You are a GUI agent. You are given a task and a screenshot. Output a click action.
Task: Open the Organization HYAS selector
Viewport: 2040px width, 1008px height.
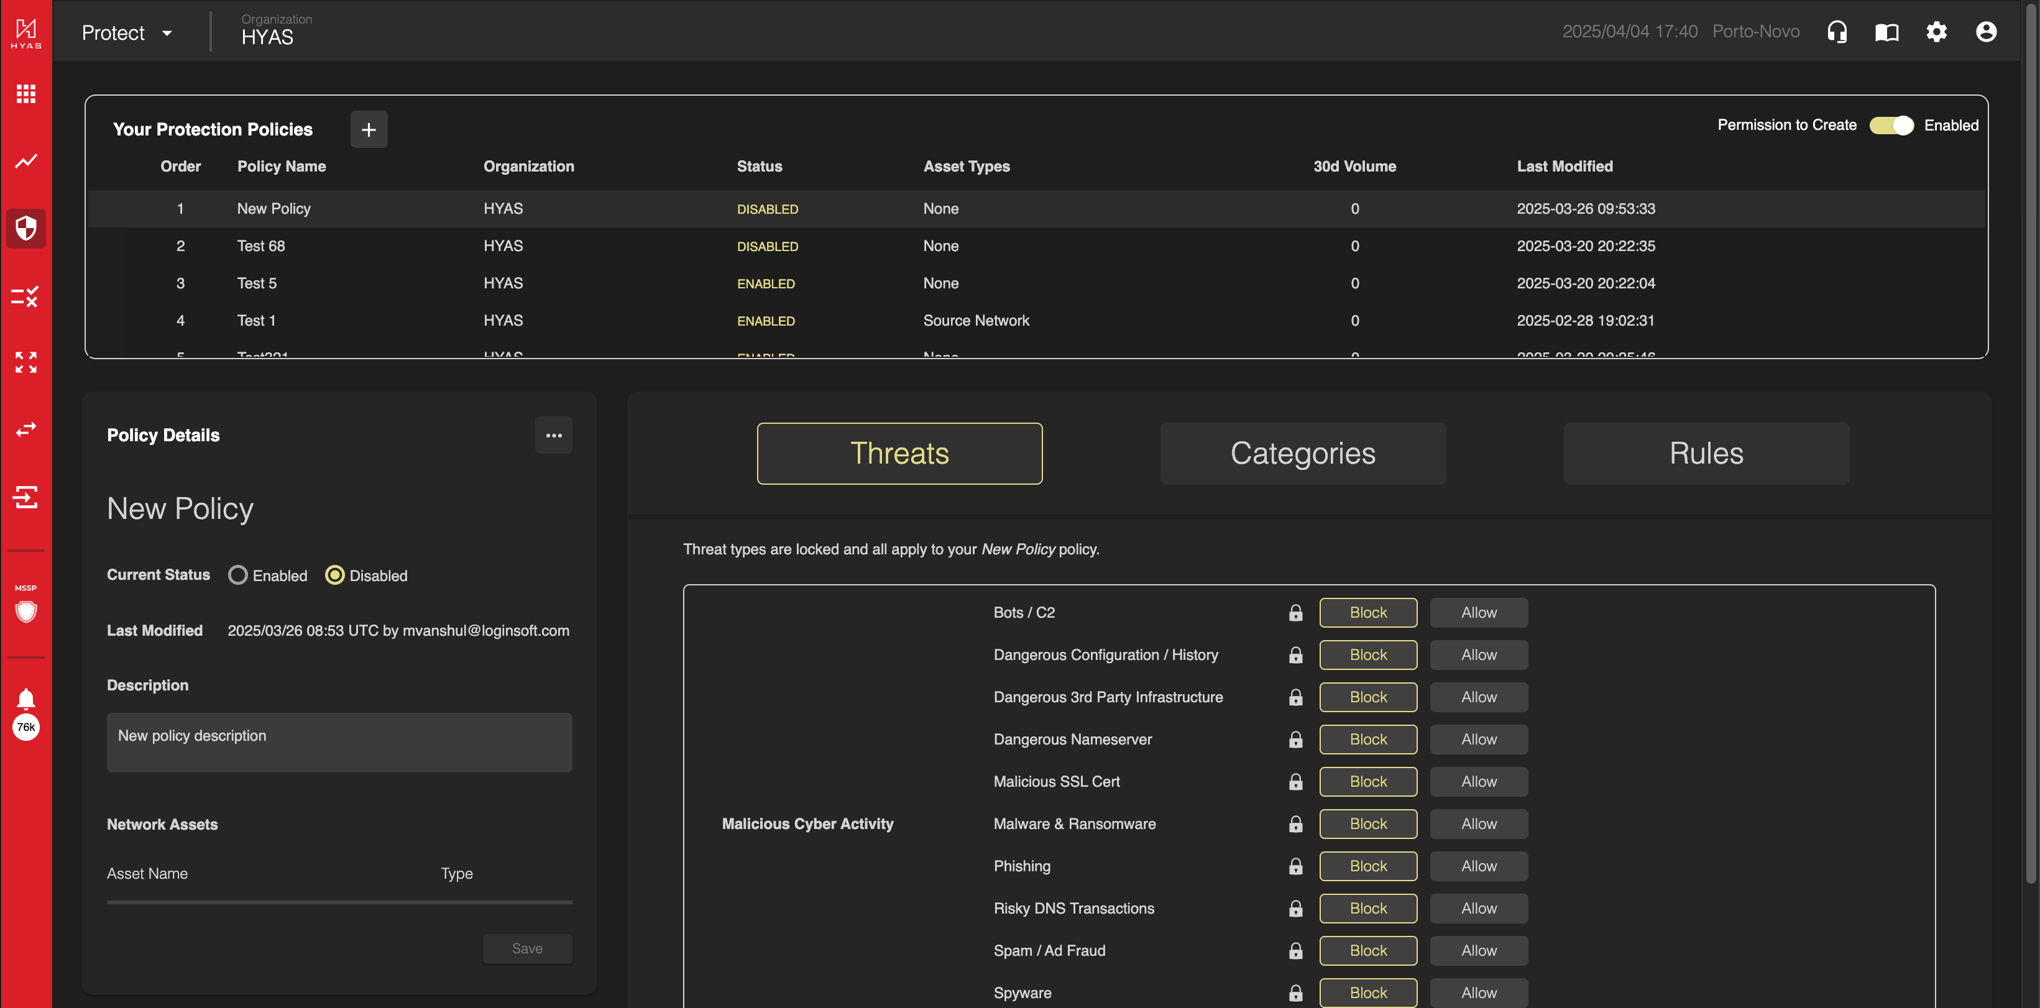pyautogui.click(x=275, y=30)
